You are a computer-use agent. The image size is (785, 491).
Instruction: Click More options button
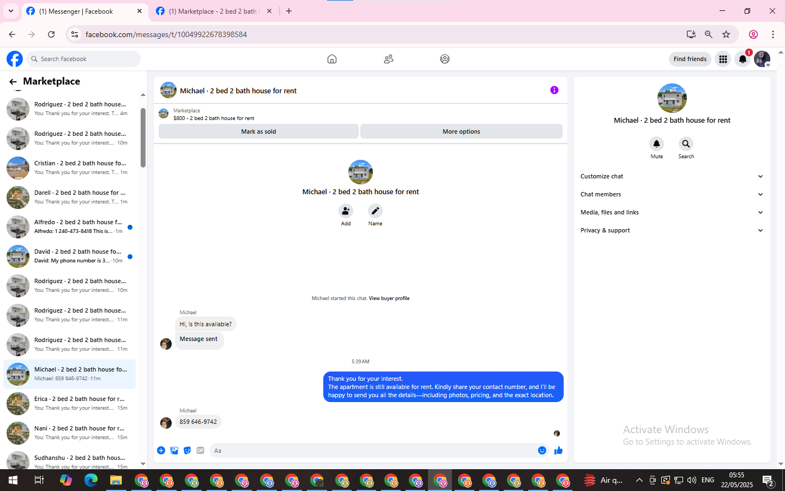(461, 131)
